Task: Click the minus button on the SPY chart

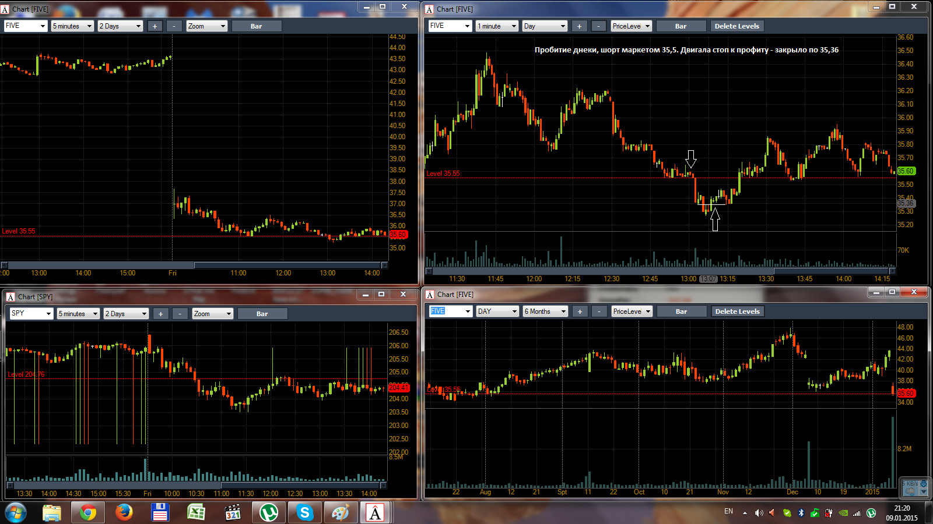Action: 180,314
